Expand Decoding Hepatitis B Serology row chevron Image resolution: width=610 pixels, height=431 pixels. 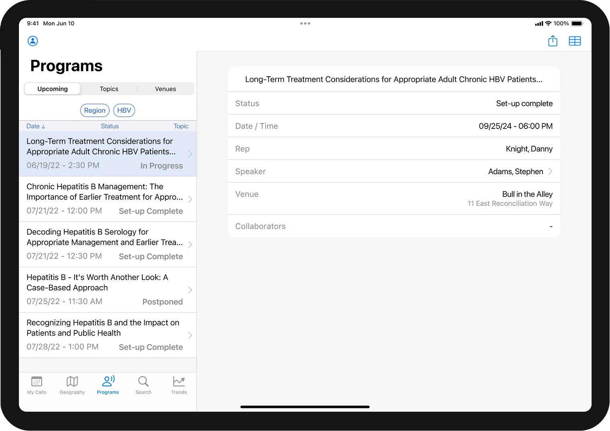pos(190,245)
